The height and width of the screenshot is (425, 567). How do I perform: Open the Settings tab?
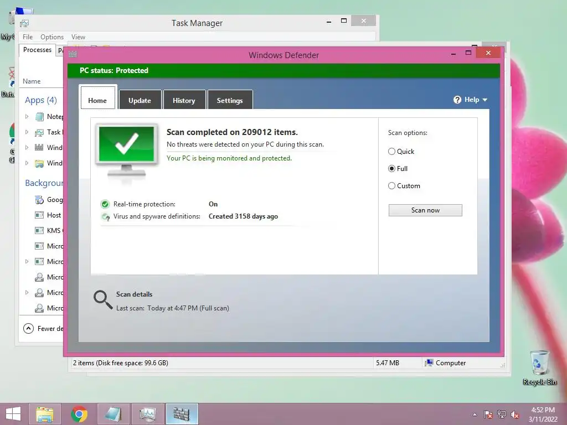[230, 100]
